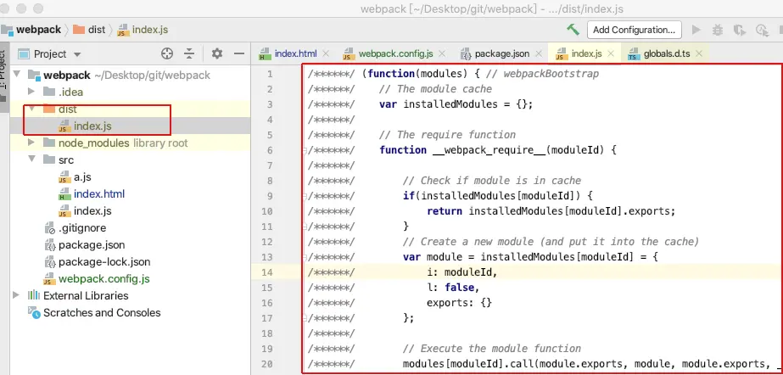Close the index.js editor tab
The width and height of the screenshot is (783, 375).
[611, 54]
